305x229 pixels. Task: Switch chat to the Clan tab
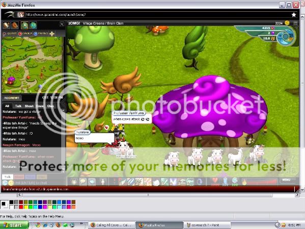pyautogui.click(x=50, y=106)
